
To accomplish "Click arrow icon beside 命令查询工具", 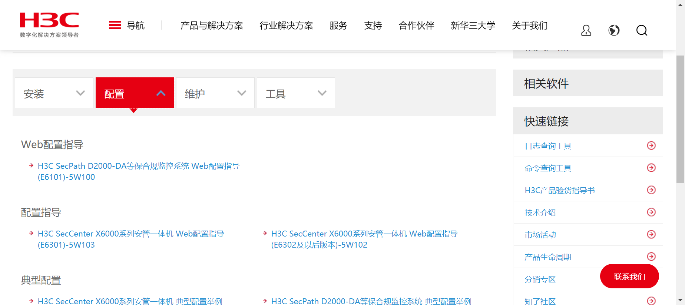I will (x=651, y=168).
